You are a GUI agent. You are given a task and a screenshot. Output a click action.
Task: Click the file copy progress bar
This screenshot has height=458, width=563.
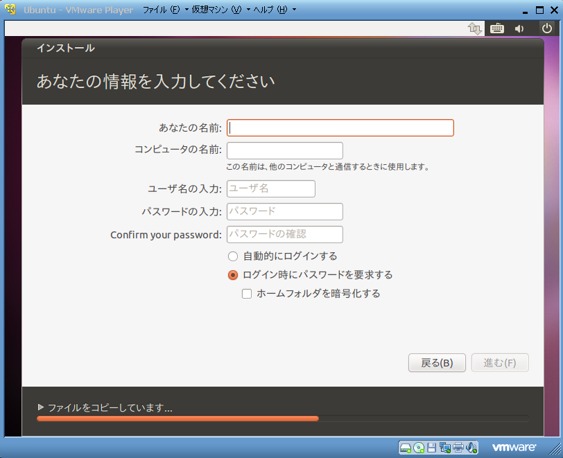(283, 419)
